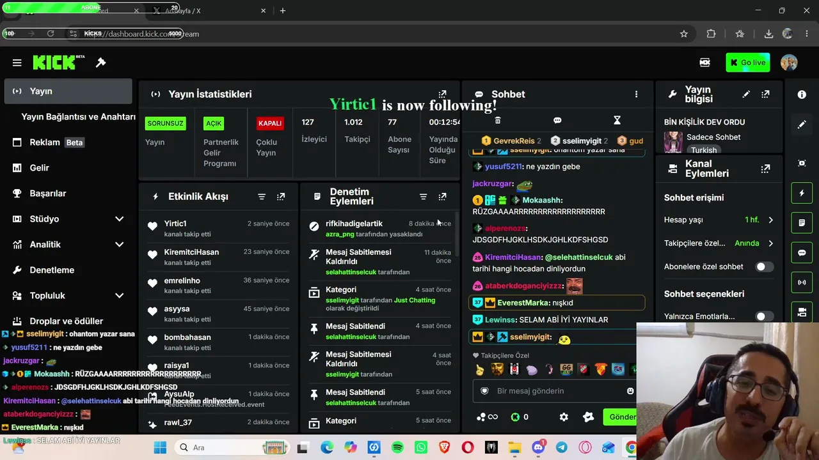
Task: Toggle Abonelere özel sohbet switch
Action: pyautogui.click(x=764, y=267)
